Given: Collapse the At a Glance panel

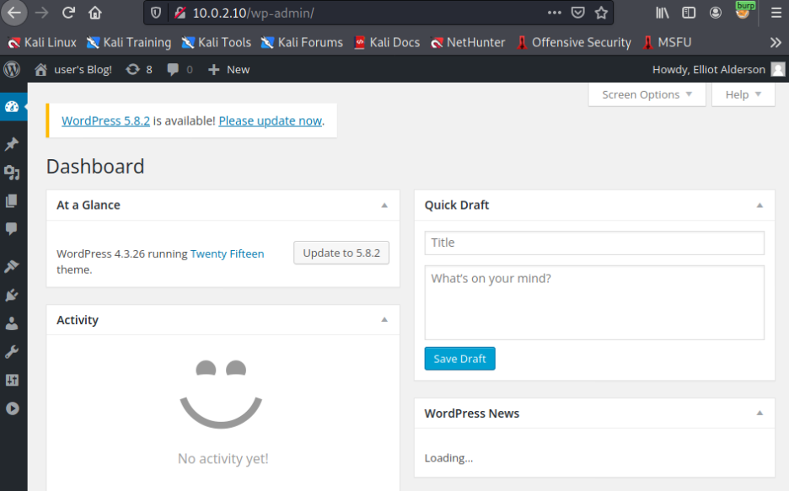Looking at the screenshot, I should 384,205.
